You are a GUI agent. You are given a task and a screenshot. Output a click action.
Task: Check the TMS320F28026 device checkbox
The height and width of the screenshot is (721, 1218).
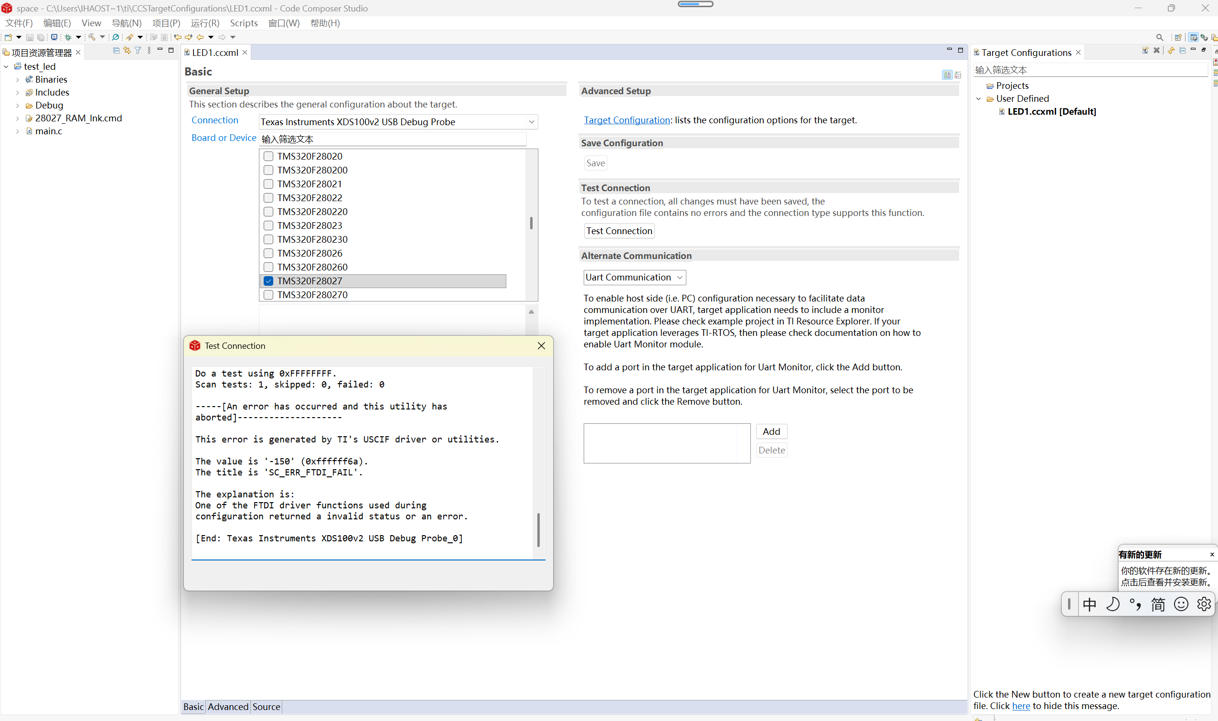pos(268,253)
